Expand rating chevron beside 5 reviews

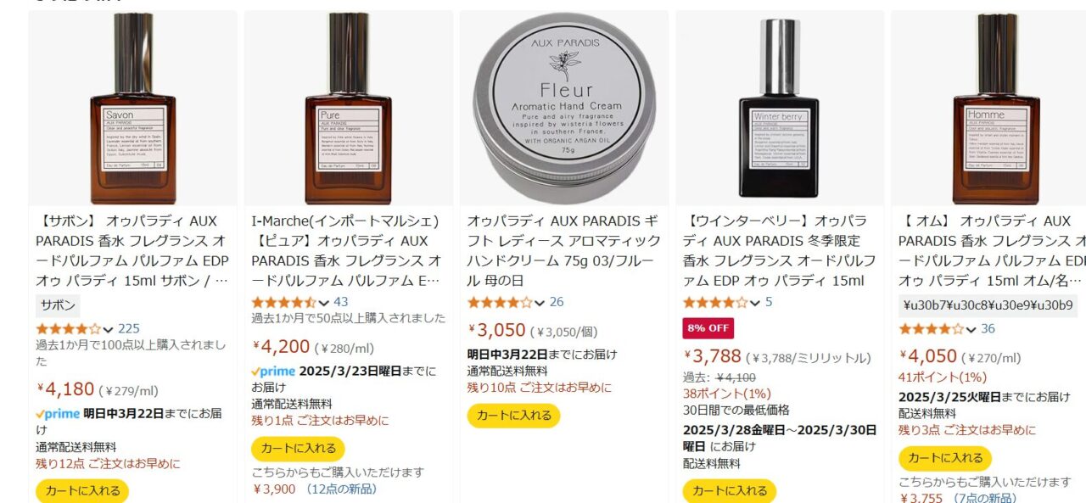click(755, 303)
